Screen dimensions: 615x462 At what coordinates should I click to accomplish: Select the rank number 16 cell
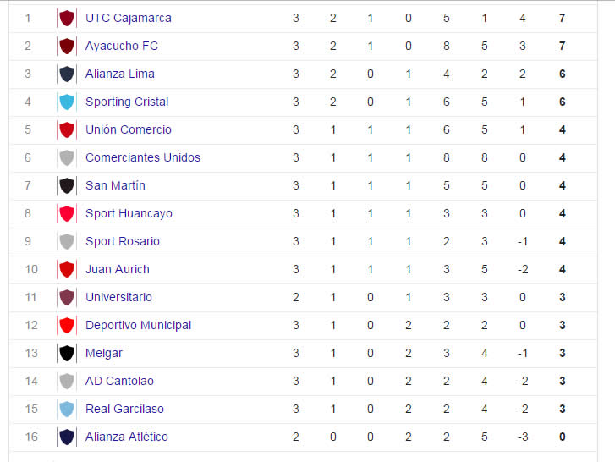pos(31,437)
